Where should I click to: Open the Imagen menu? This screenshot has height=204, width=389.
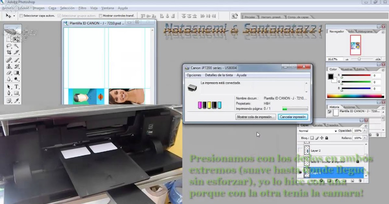[x=39, y=8]
